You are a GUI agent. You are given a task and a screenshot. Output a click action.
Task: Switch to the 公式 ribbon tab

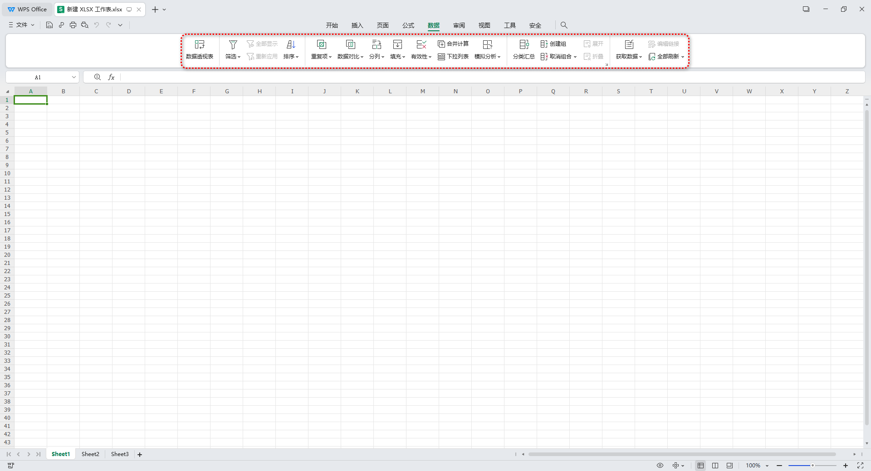pos(408,25)
